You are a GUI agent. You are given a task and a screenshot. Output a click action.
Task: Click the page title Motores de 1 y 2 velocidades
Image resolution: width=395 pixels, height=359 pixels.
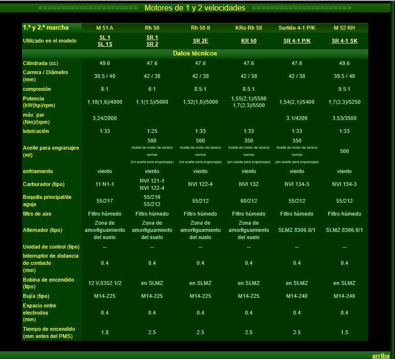click(x=195, y=8)
